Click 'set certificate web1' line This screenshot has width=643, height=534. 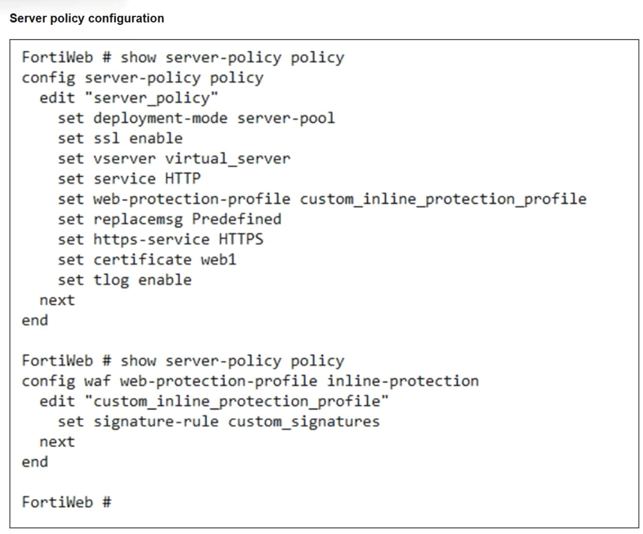[x=147, y=259]
